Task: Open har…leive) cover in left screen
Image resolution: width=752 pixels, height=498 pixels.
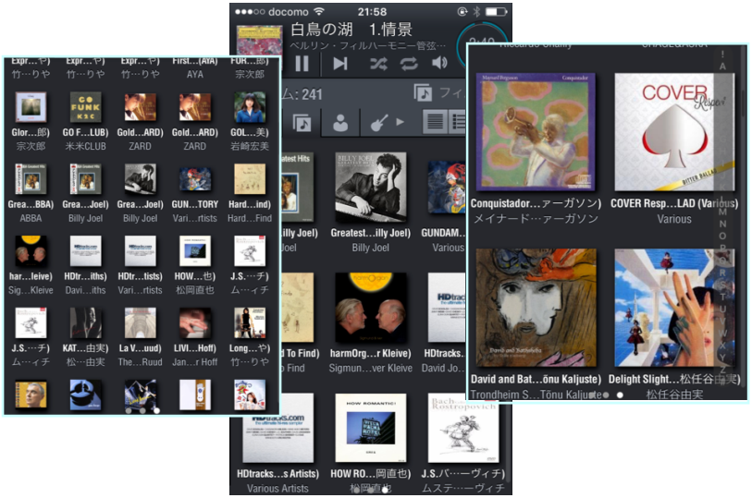Action: pyautogui.click(x=31, y=251)
